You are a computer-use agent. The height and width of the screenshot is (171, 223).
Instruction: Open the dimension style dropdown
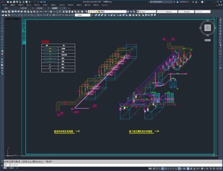(x=83, y=15)
